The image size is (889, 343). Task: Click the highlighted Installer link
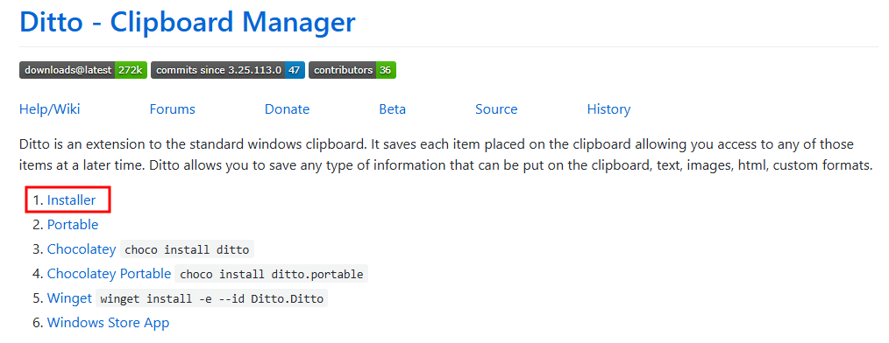point(71,199)
